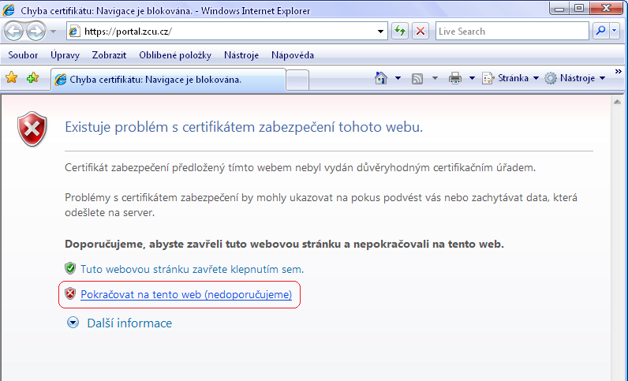Click the Další informace text link
The height and width of the screenshot is (381, 628).
coord(129,323)
